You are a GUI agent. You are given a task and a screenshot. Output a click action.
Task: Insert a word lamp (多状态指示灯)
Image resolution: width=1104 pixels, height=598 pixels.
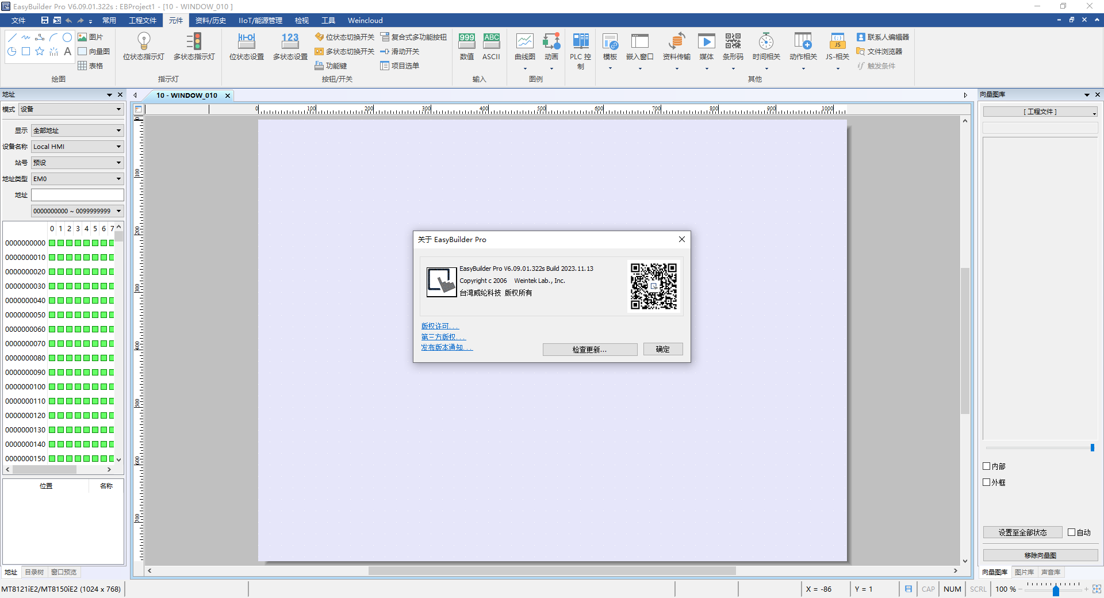coord(194,46)
